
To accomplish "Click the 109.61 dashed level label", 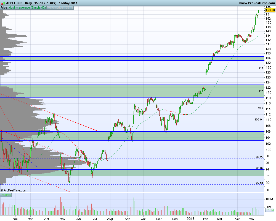I will (x=259, y=120).
